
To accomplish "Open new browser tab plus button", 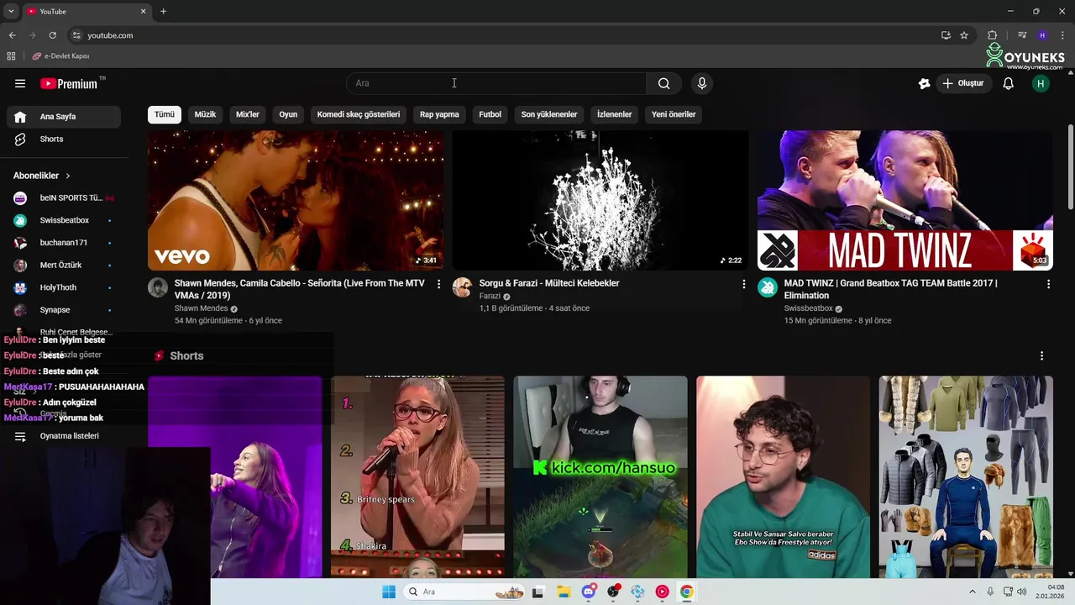I will coord(163,11).
